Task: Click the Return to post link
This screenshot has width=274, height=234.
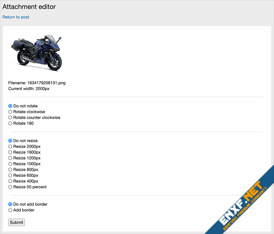Action: [x=16, y=17]
